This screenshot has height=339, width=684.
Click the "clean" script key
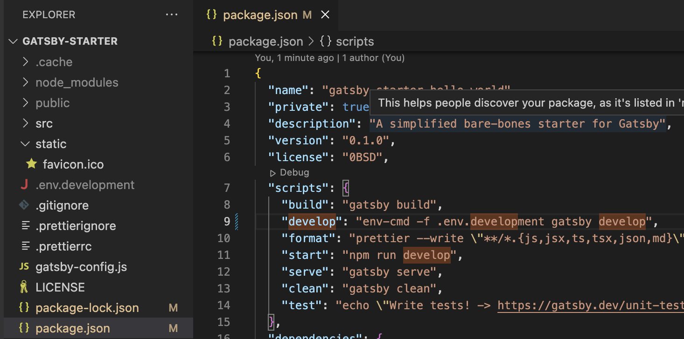[306, 289]
